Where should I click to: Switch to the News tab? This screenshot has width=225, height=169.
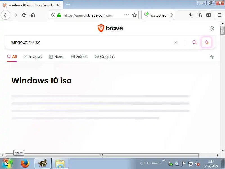56,57
